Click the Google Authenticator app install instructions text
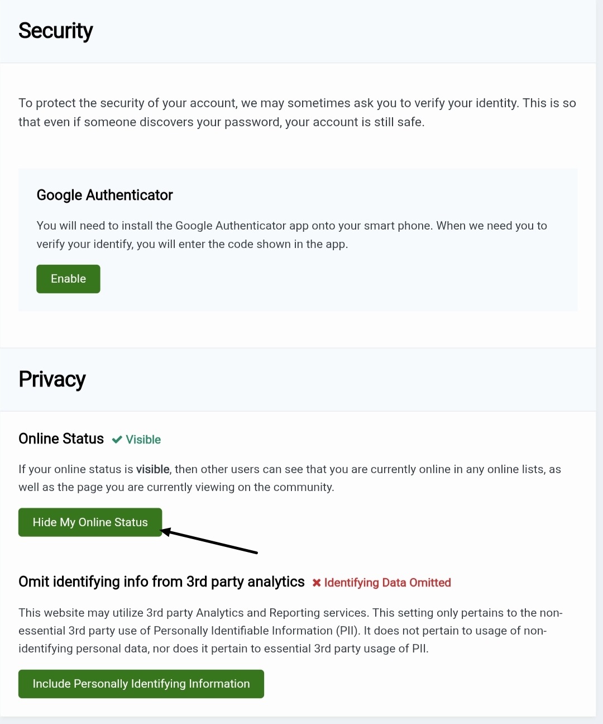603x724 pixels. (291, 235)
